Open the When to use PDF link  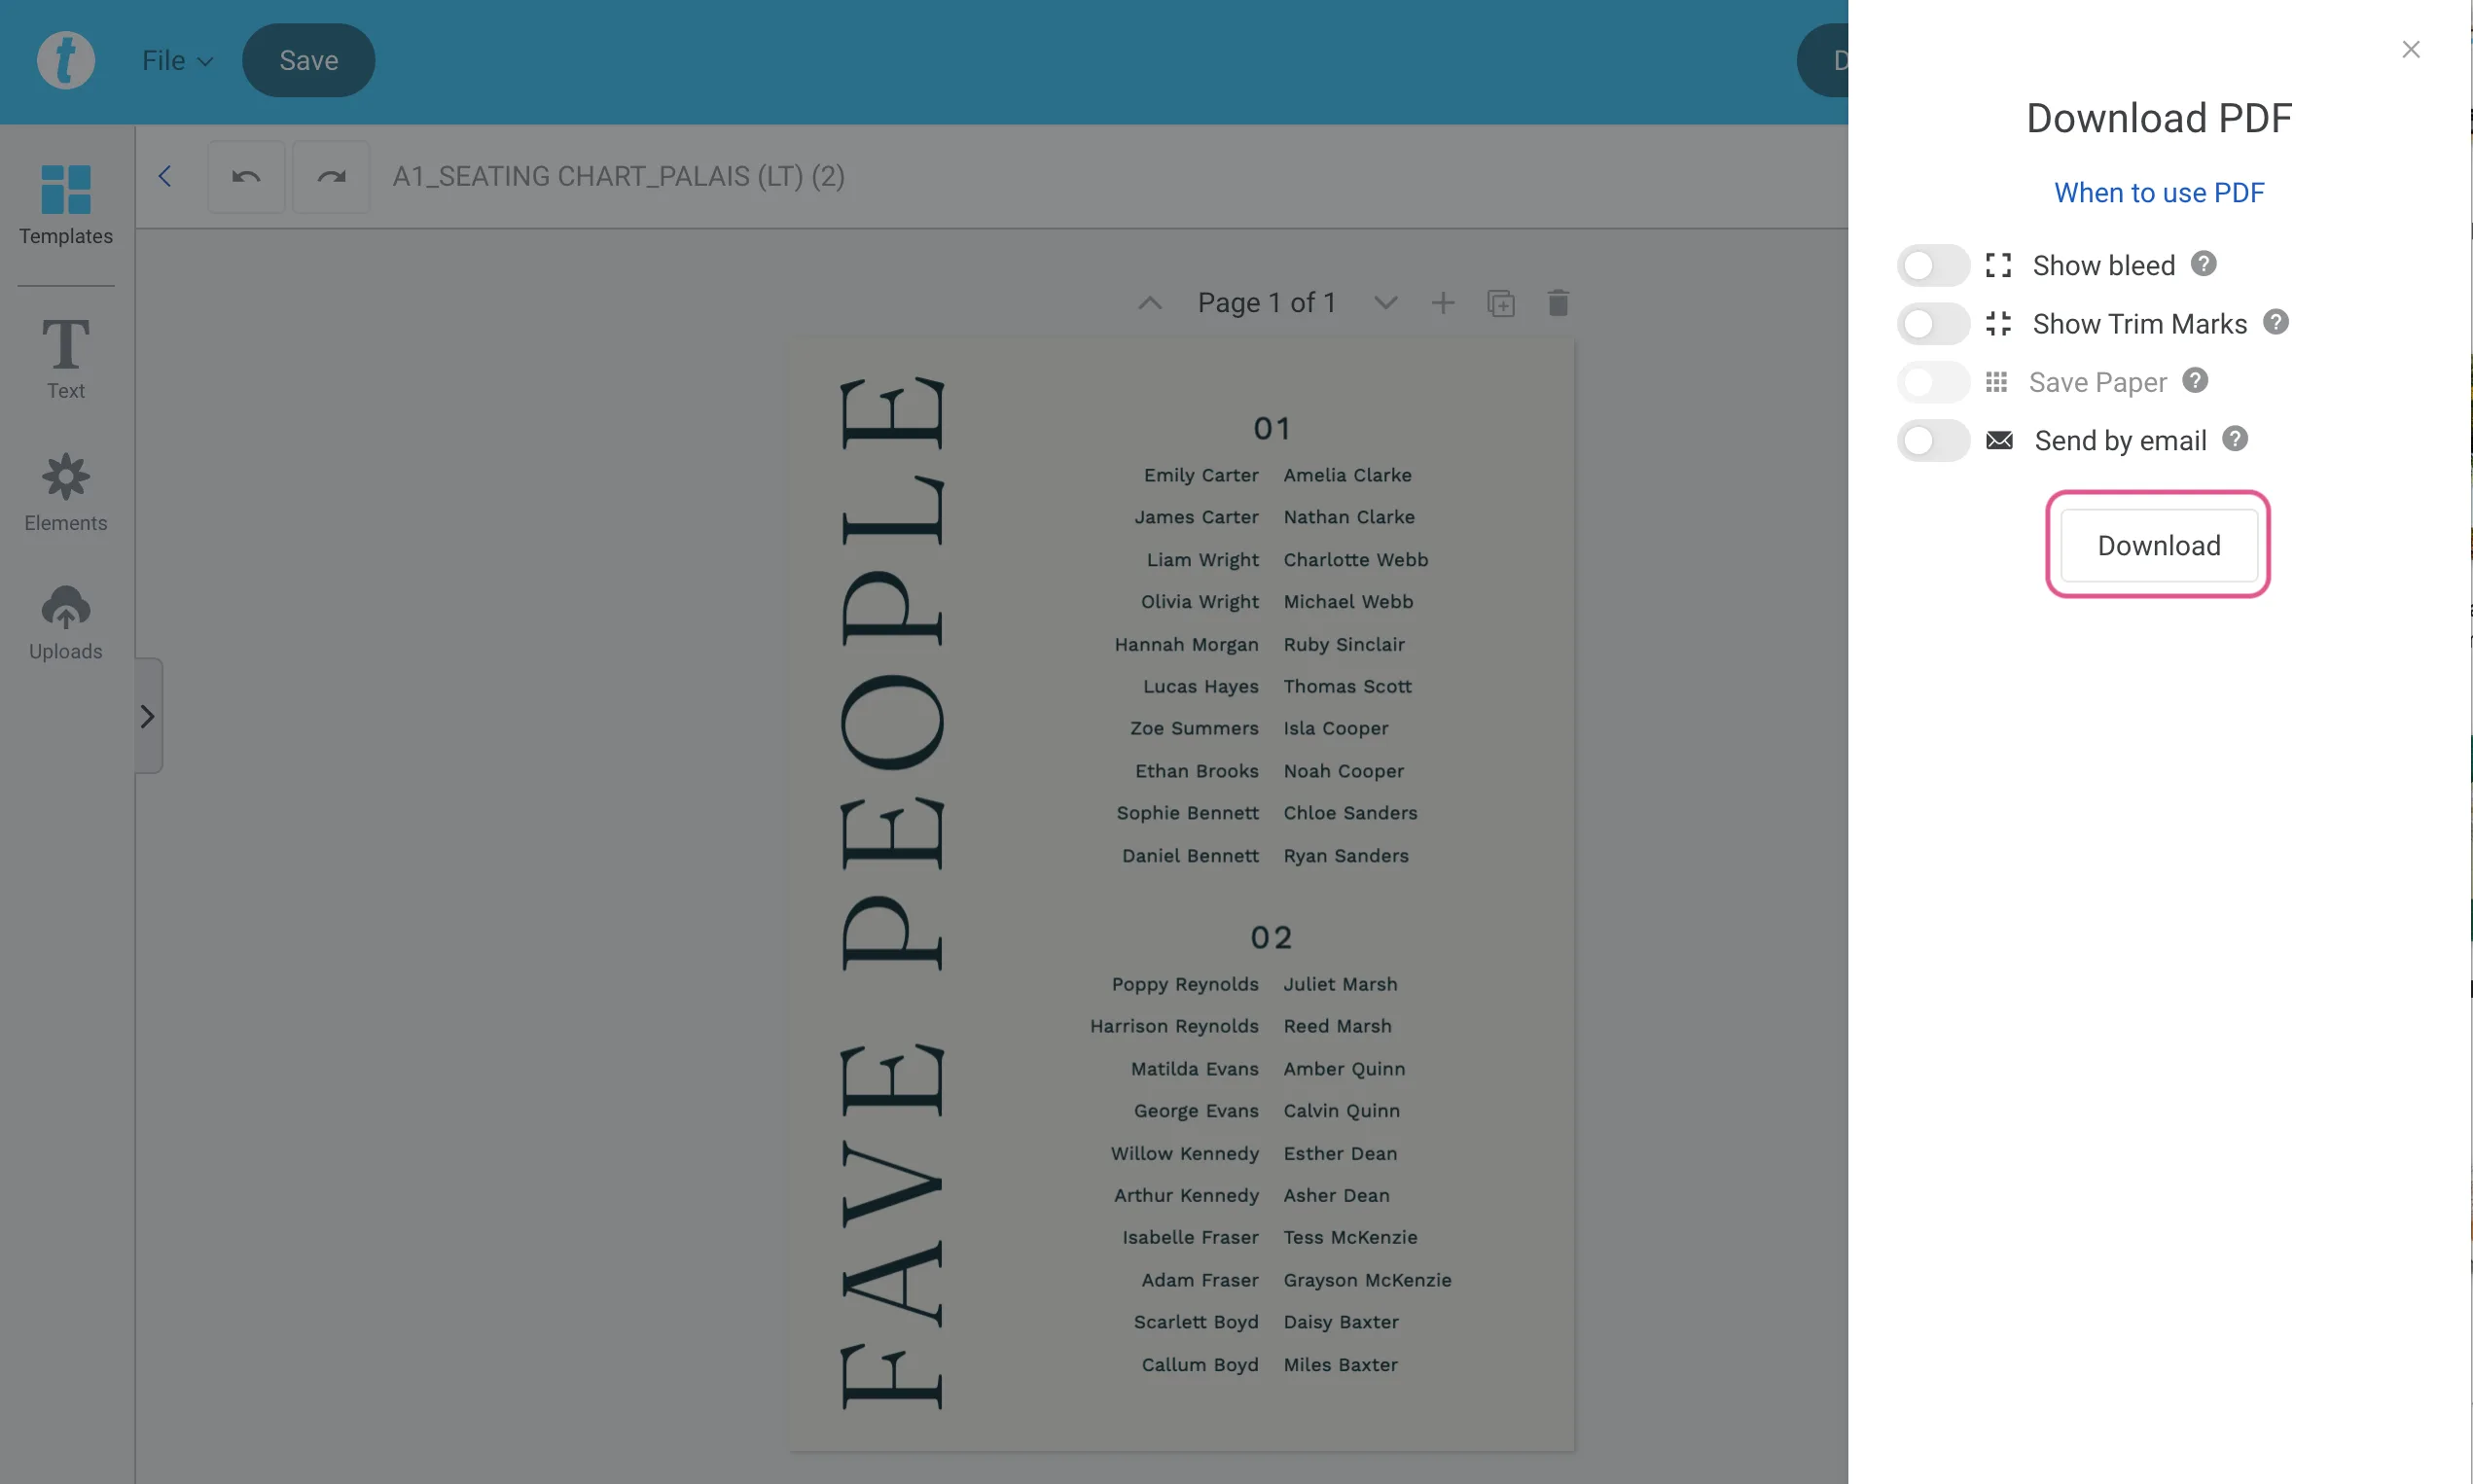2158,192
